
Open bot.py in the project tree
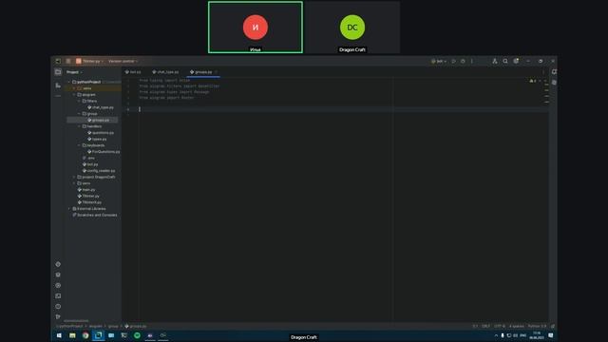pyautogui.click(x=90, y=164)
